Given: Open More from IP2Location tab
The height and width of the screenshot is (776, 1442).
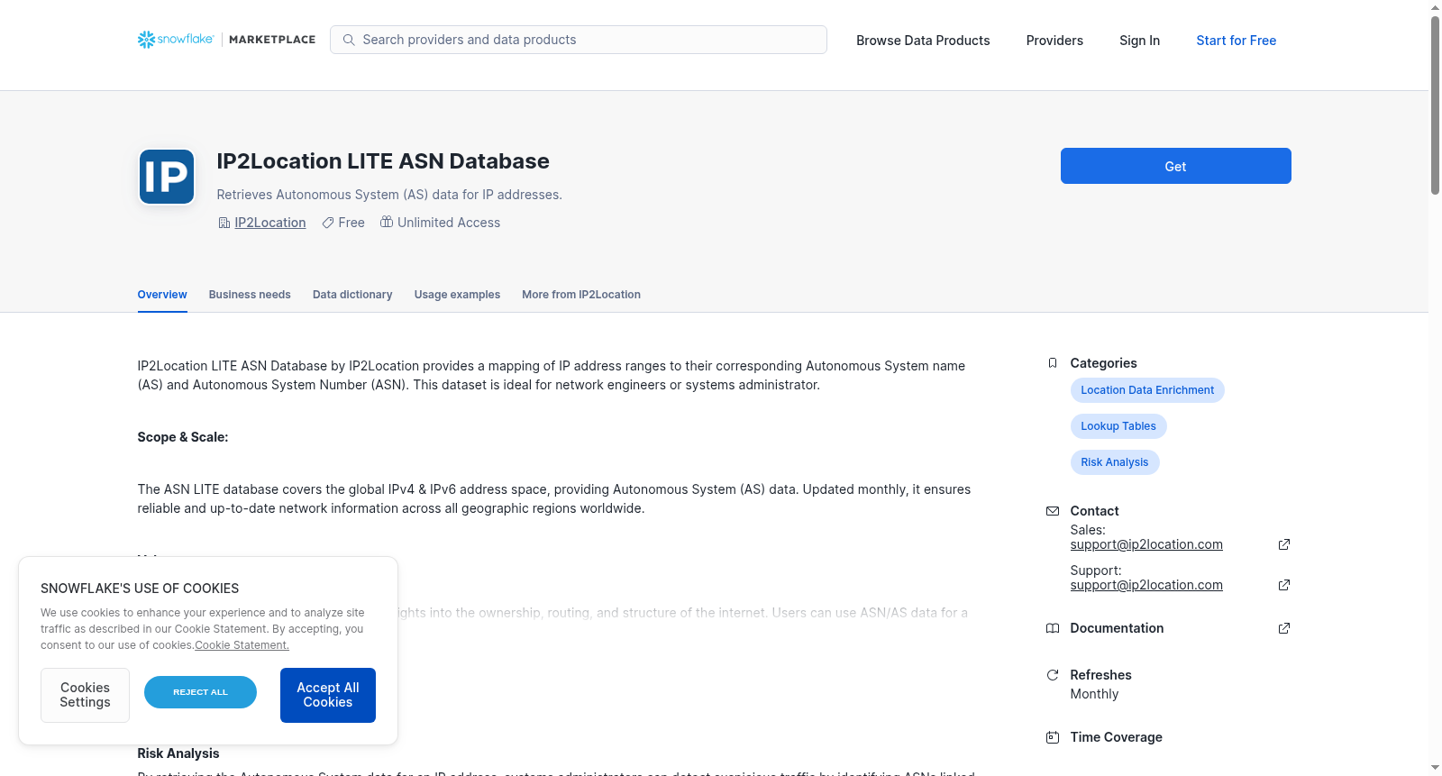Looking at the screenshot, I should click(581, 295).
